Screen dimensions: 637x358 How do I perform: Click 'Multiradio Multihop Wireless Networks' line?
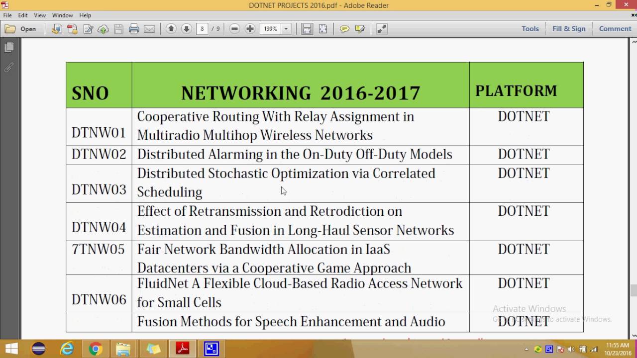click(255, 135)
